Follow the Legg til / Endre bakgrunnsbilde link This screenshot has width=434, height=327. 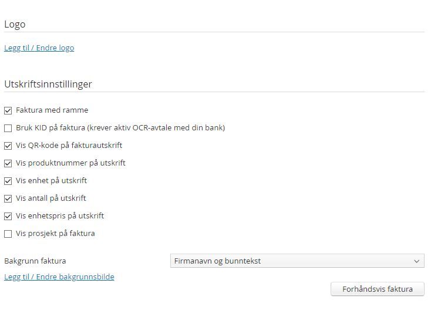click(x=59, y=277)
